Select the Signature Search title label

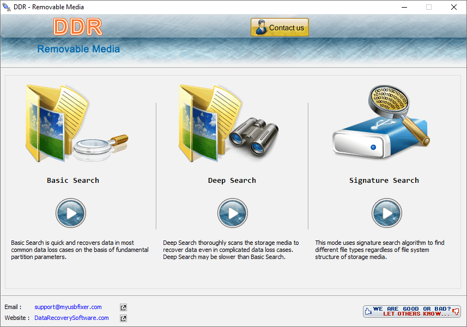tap(384, 181)
